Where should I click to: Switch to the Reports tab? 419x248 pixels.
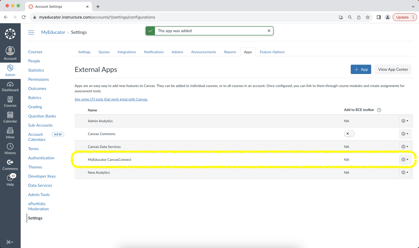(230, 52)
